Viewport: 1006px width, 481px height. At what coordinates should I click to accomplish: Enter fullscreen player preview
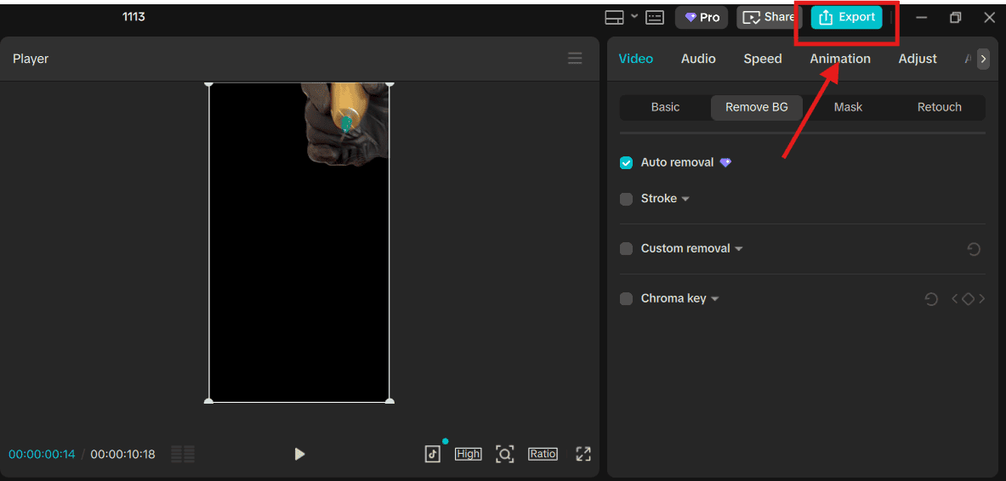[x=583, y=454]
